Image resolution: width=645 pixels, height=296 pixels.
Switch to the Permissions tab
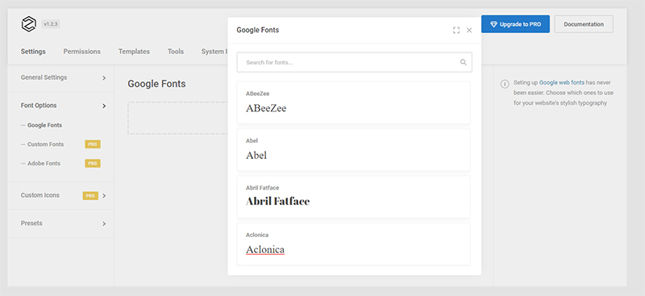pos(82,52)
